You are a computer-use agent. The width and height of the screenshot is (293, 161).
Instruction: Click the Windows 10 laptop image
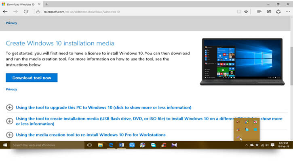pos(242,62)
